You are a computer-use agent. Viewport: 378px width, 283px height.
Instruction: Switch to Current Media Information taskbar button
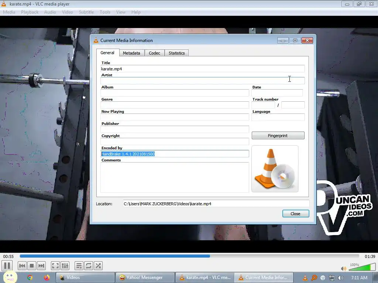pyautogui.click(x=264, y=277)
